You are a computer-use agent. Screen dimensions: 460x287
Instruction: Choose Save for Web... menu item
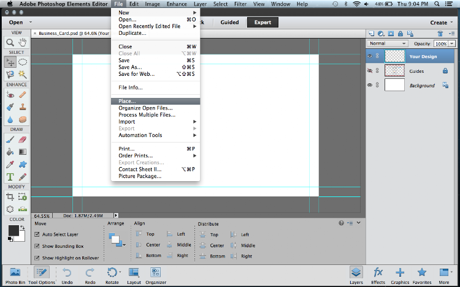(x=156, y=74)
